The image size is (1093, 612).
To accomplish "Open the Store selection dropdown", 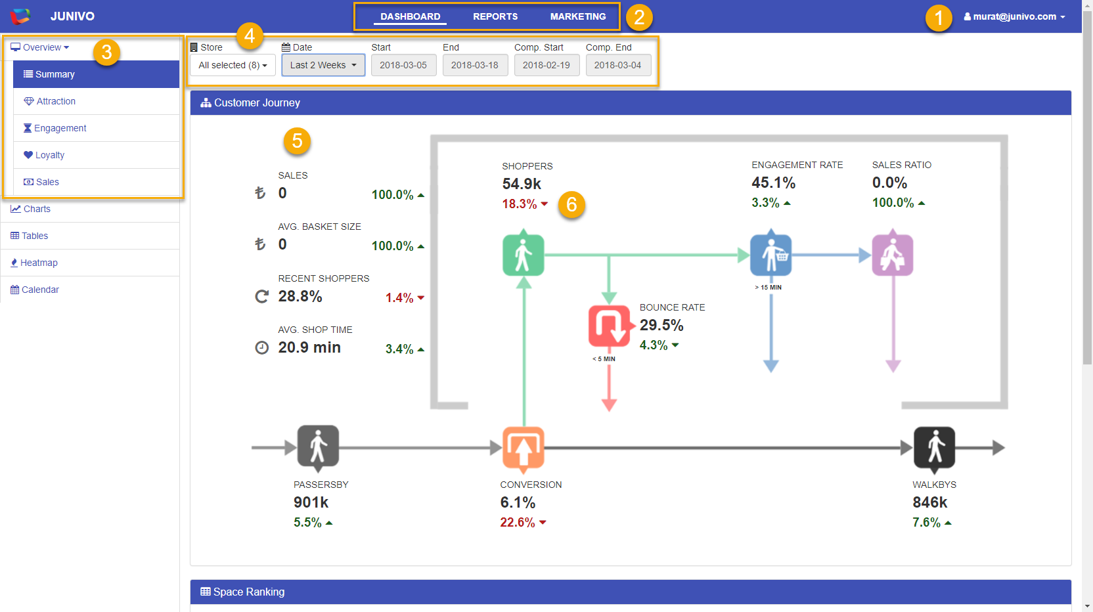I will (x=233, y=65).
